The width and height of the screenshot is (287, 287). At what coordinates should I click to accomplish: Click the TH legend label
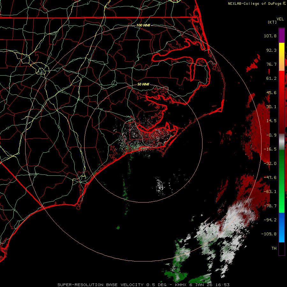tap(274, 248)
